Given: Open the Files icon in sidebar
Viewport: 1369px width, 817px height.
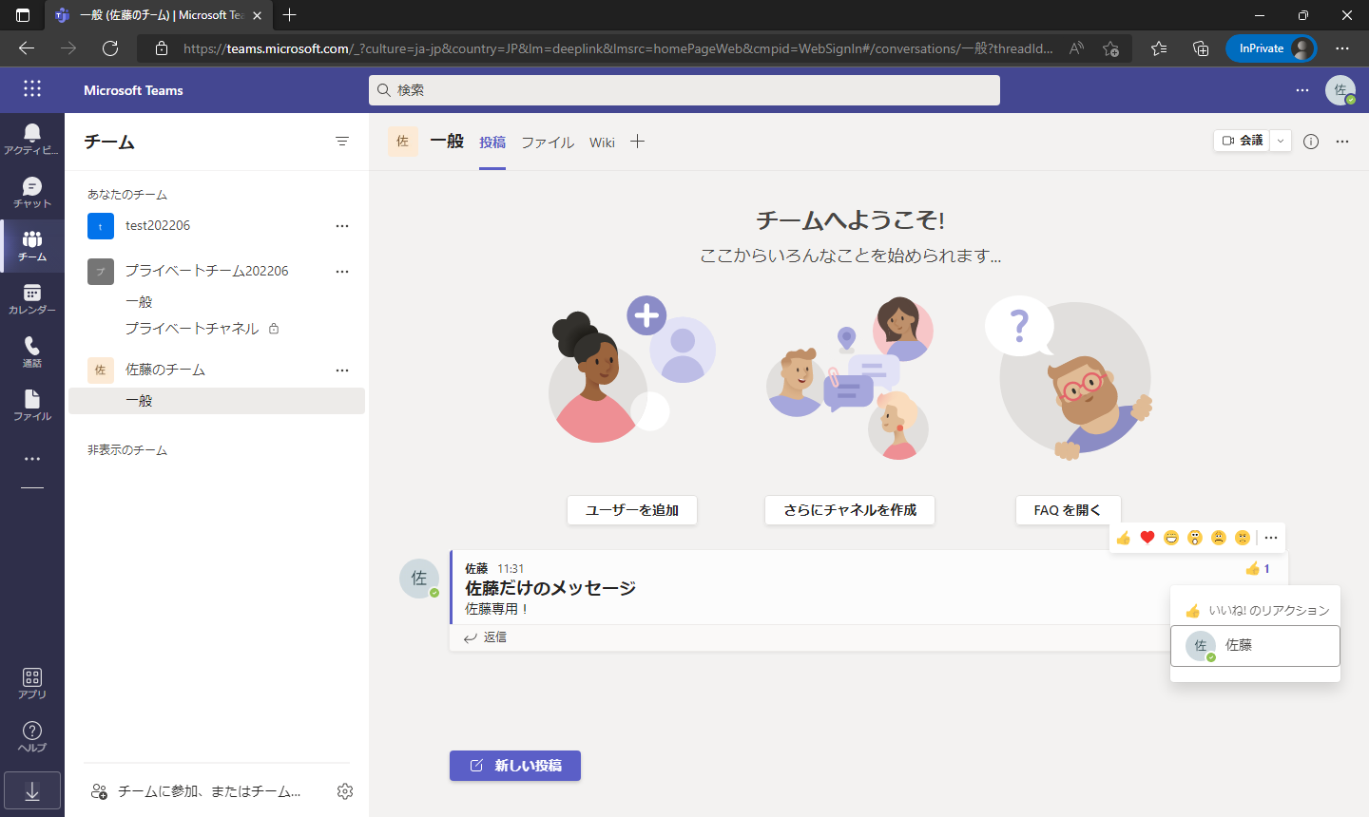Looking at the screenshot, I should [31, 405].
